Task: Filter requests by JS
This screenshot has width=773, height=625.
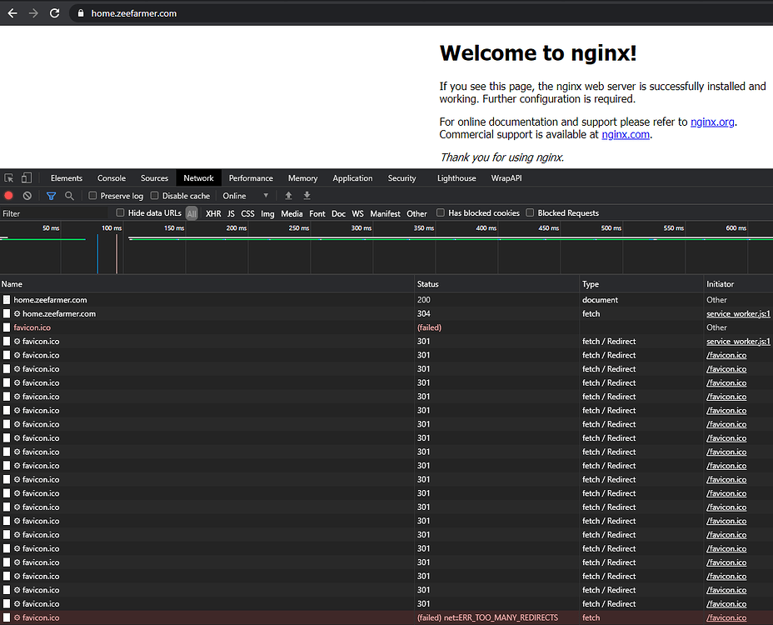Action: [231, 213]
